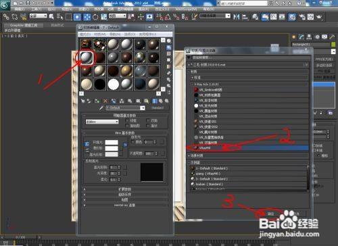Toggle ambient-diffuse color lock button
Image resolution: width=338 pixels, height=246 pixels.
pos(87,145)
